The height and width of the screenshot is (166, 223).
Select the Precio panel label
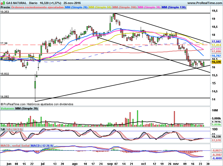coord(6,7)
